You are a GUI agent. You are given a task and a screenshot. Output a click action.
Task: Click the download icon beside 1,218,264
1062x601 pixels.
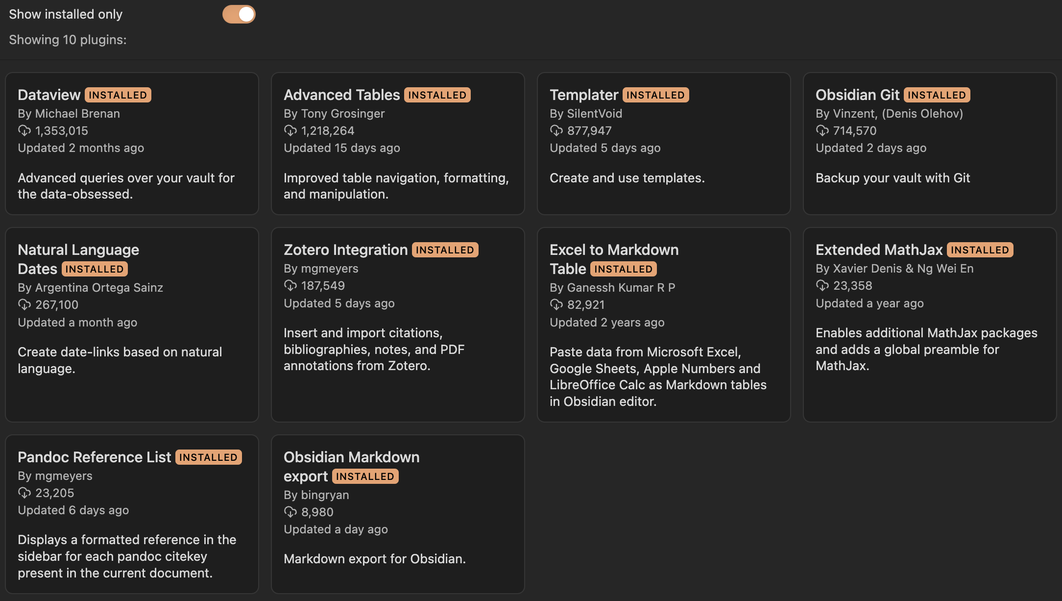coord(290,131)
